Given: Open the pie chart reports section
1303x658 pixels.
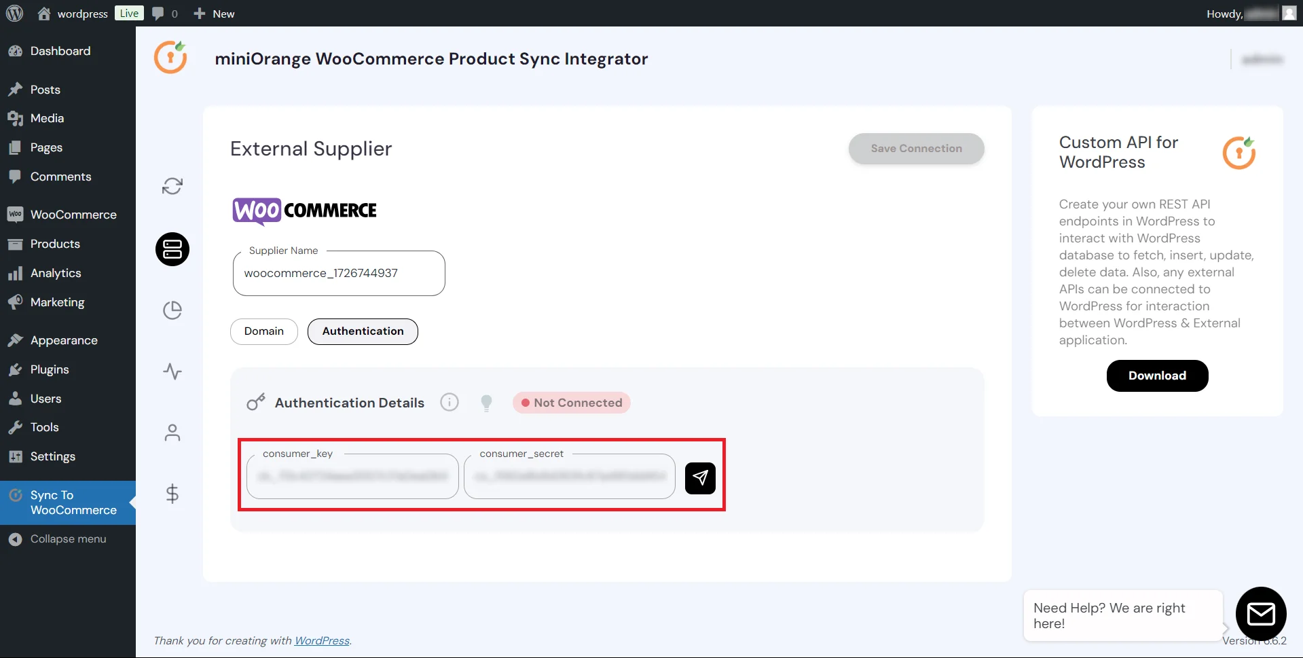Looking at the screenshot, I should tap(172, 310).
